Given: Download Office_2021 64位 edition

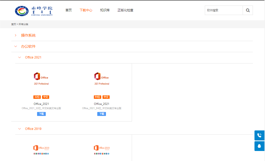Looking at the screenshot, I should [x=101, y=114].
